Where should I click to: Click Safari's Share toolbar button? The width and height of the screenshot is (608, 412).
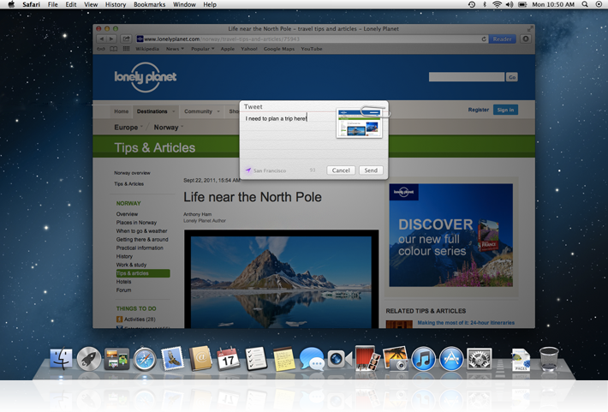point(126,39)
